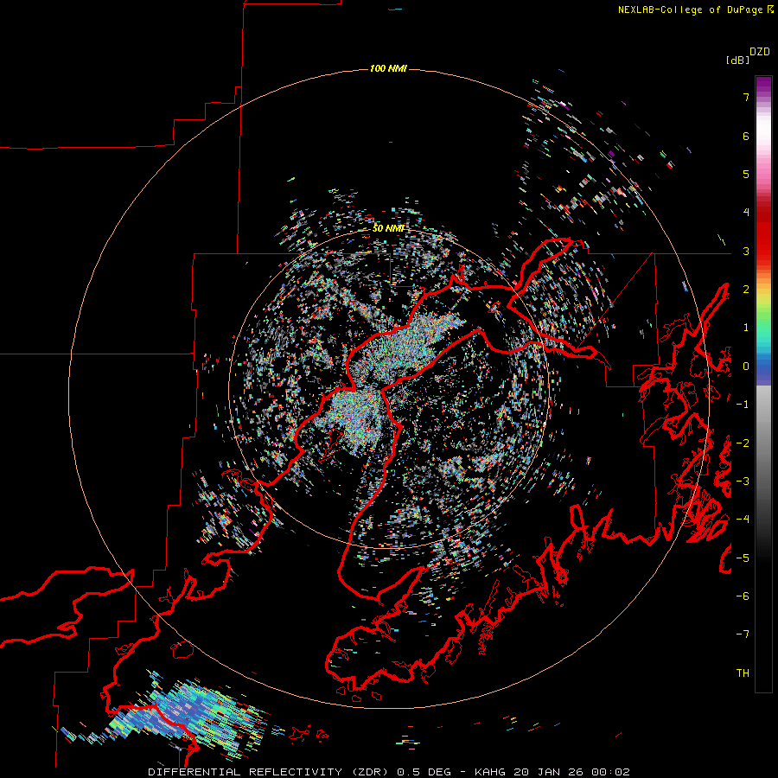Screen dimensions: 778x778
Task: Click the 50 NMI range ring label
Action: pyautogui.click(x=388, y=228)
